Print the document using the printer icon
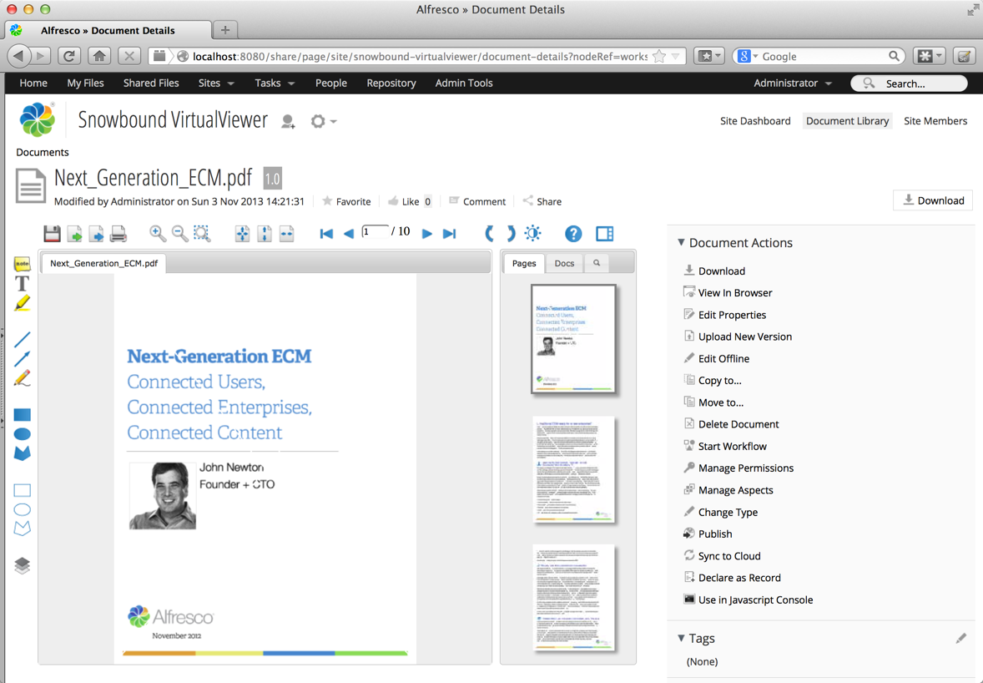Image resolution: width=983 pixels, height=683 pixels. click(118, 234)
